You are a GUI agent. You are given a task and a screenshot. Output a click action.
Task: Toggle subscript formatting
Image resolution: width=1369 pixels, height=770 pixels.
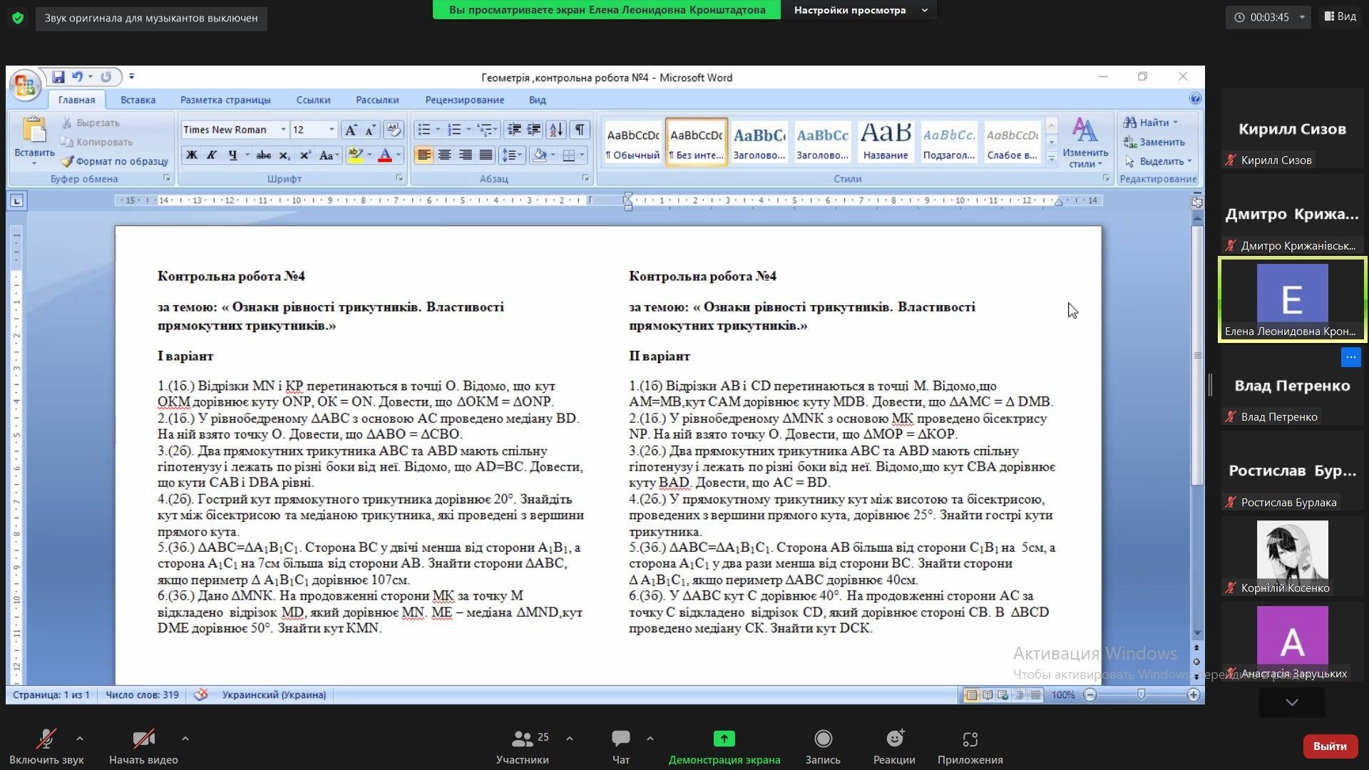point(284,155)
